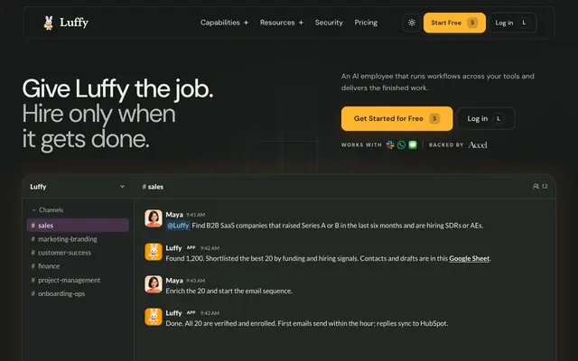Click Luffy's avatar on the Done message
Viewport: 578px width, 361px height.
pyautogui.click(x=154, y=317)
